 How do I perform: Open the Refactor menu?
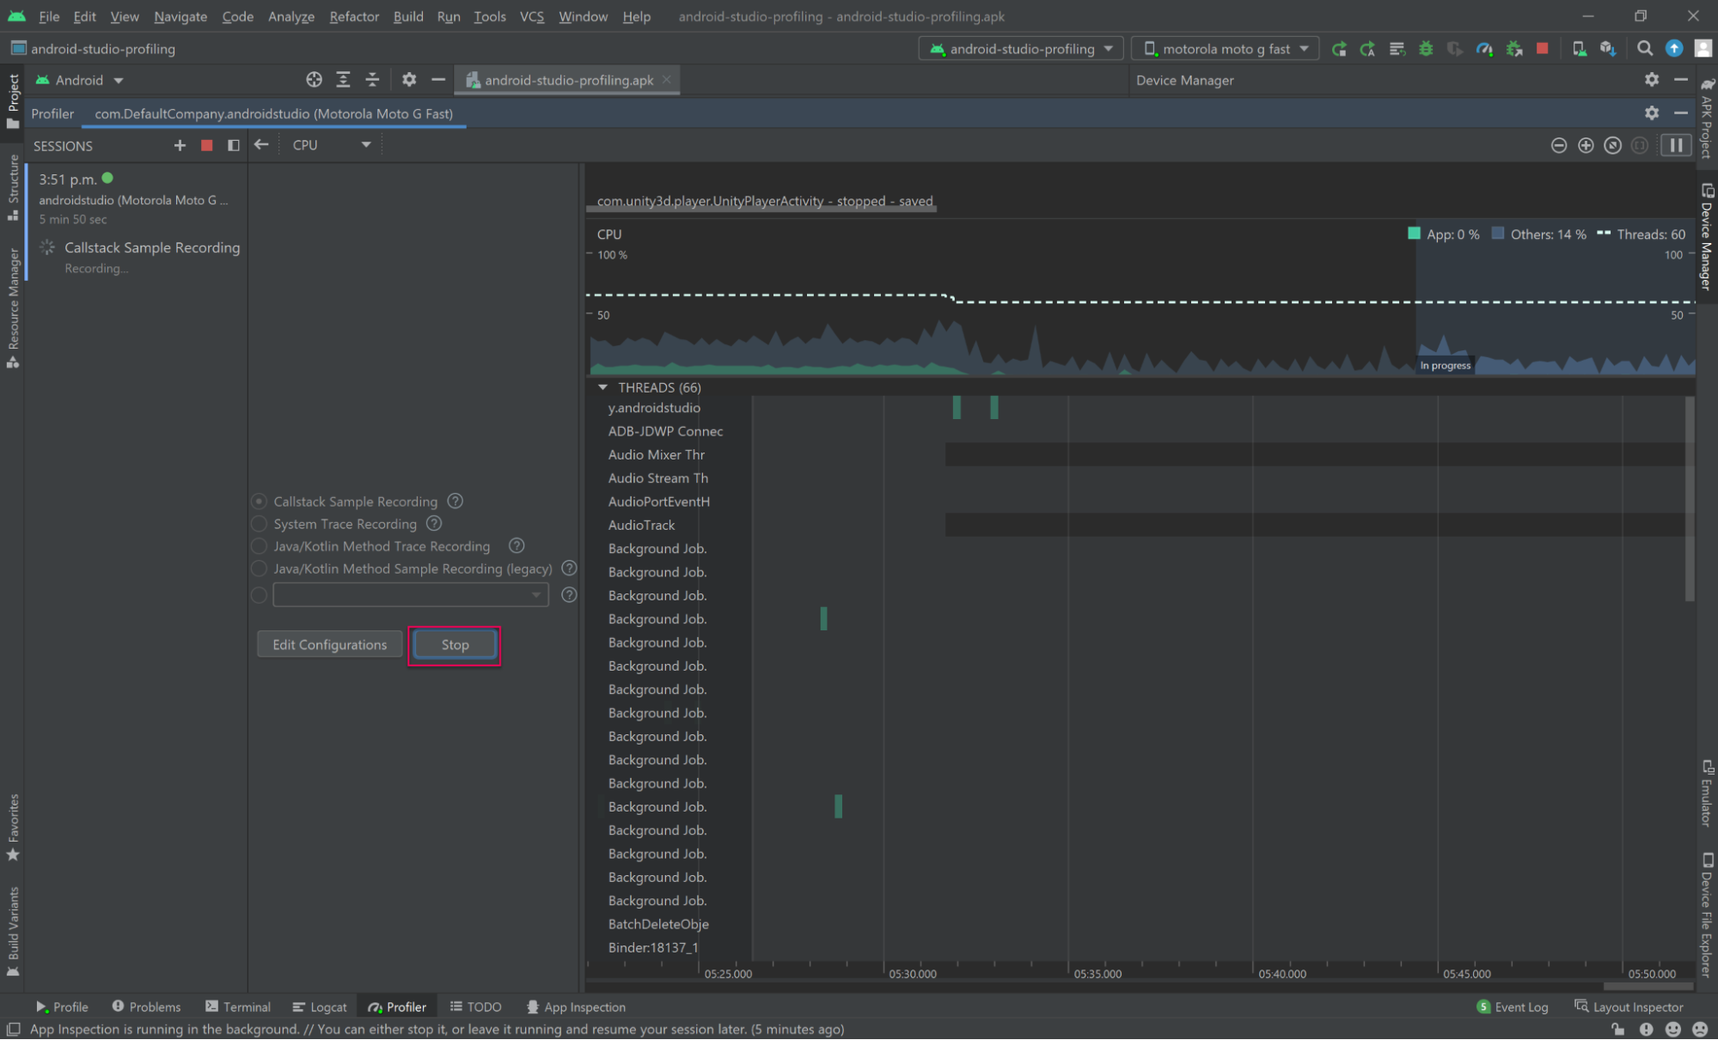pyautogui.click(x=353, y=16)
